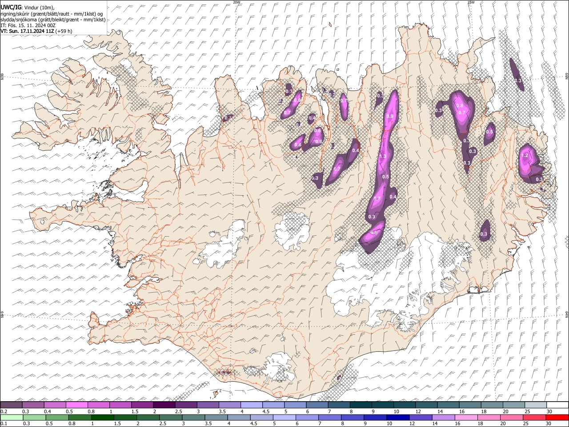Click the upper legend swatch between 6 and 7
Image resolution: width=569 pixels, height=427 pixels.
(317, 405)
